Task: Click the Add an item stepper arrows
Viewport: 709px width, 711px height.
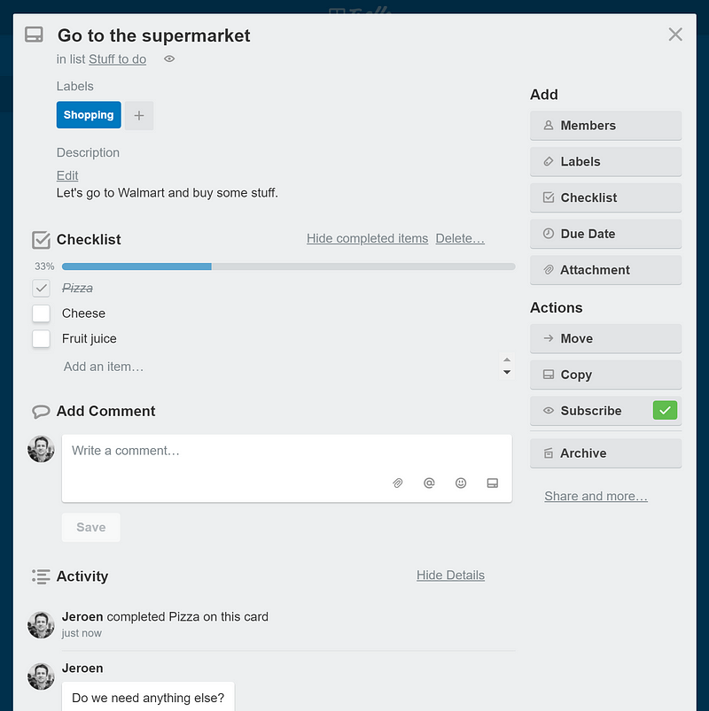Action: coord(507,367)
